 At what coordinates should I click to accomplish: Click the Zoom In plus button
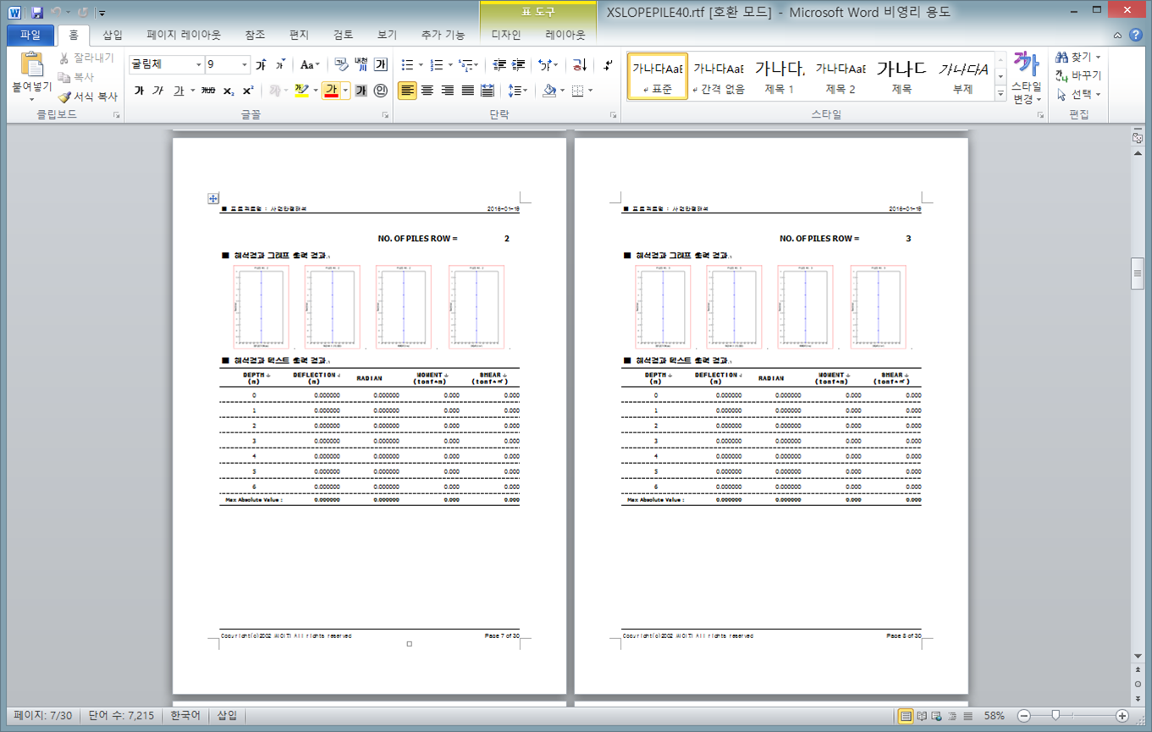point(1122,716)
